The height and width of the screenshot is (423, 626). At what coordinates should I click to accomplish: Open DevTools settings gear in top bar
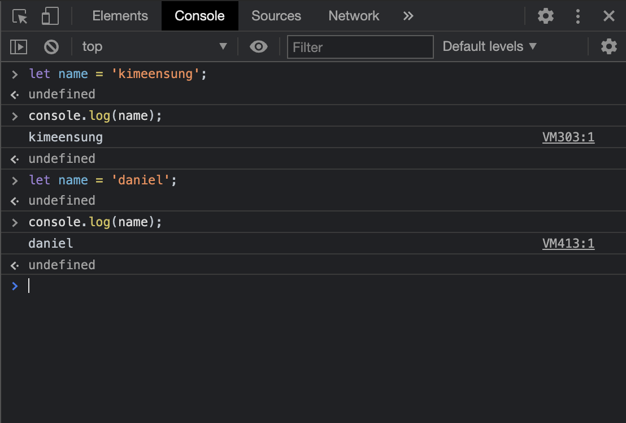[546, 16]
